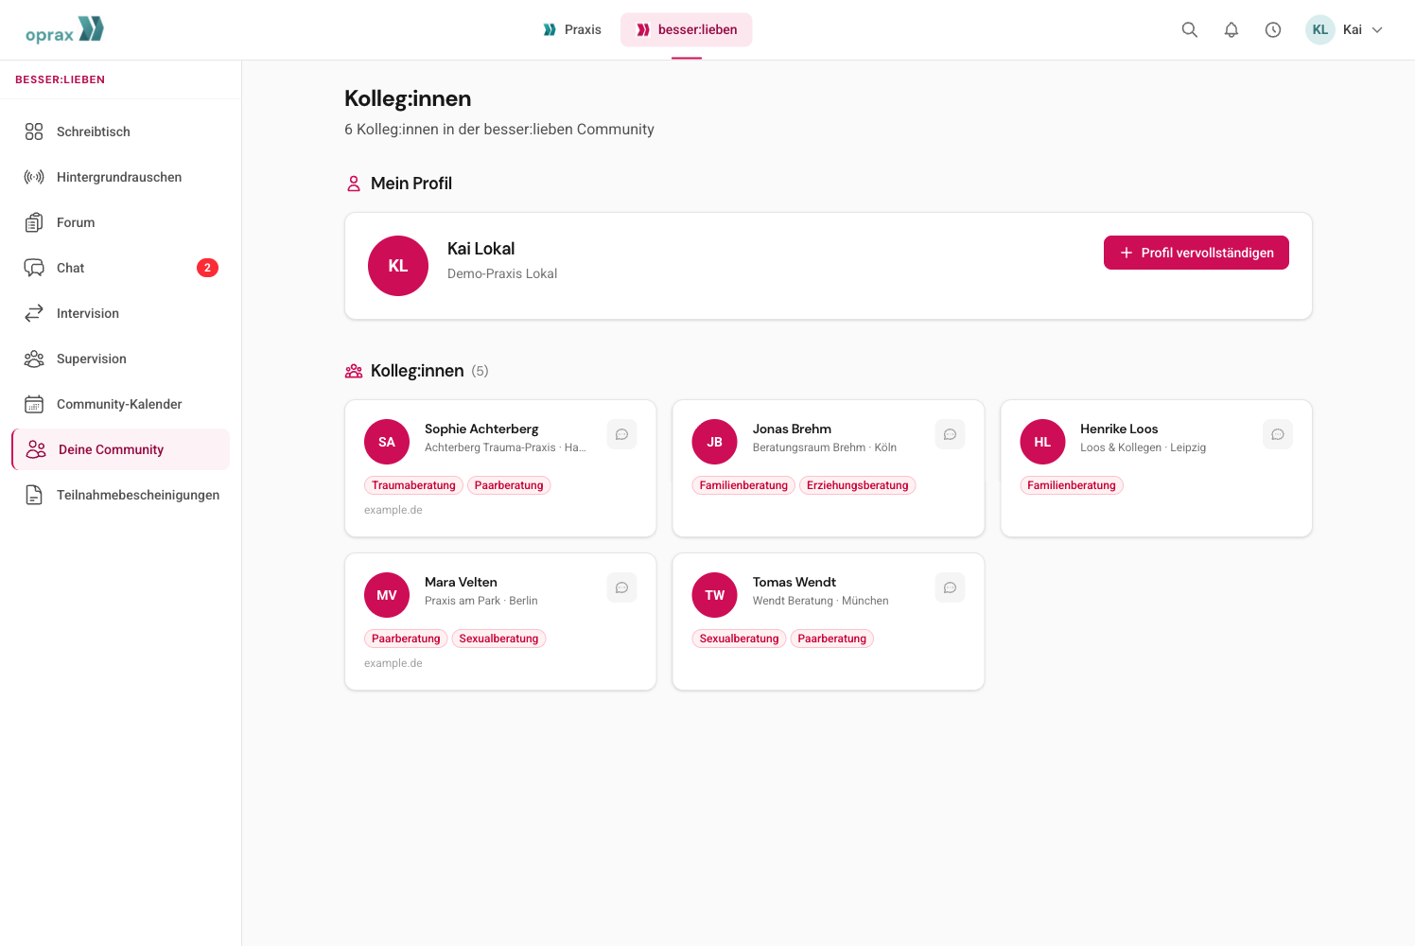Open Teilnahmebescheinigungen in sidebar
Image resolution: width=1415 pixels, height=946 pixels.
pos(121,495)
